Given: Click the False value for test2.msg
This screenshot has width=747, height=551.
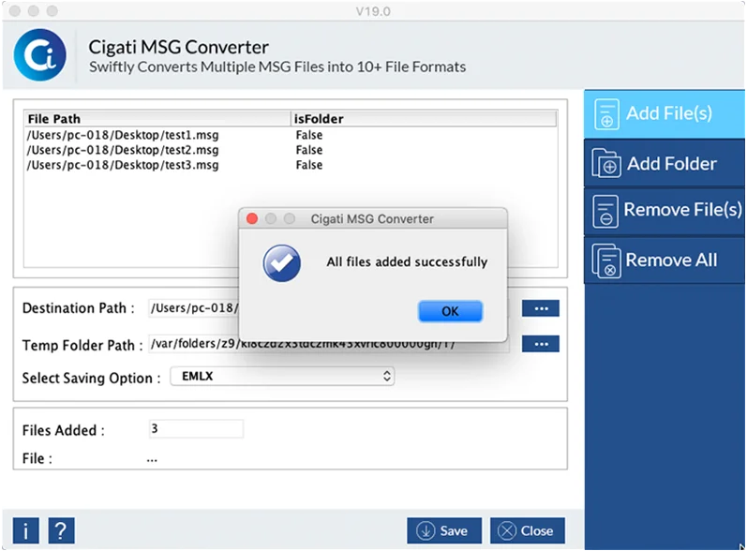Looking at the screenshot, I should click(x=309, y=150).
